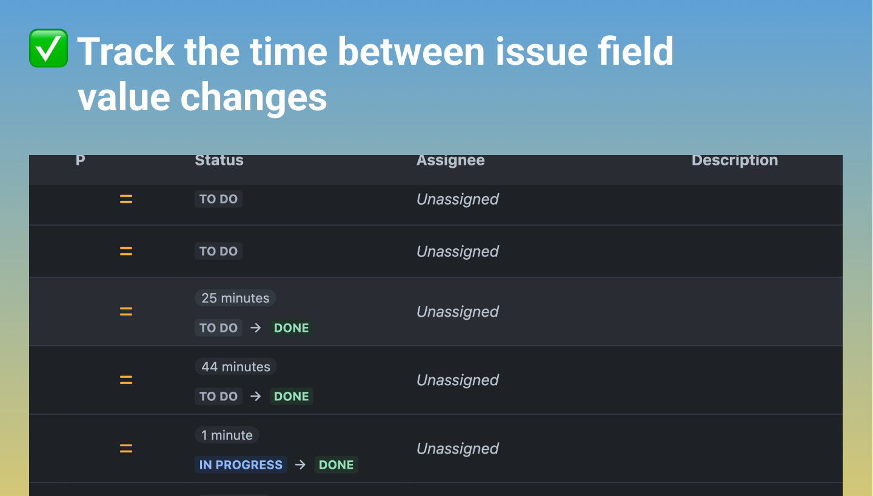This screenshot has width=873, height=496.
Task: Select the DONE lozenge in the 1 minute row
Action: (336, 465)
